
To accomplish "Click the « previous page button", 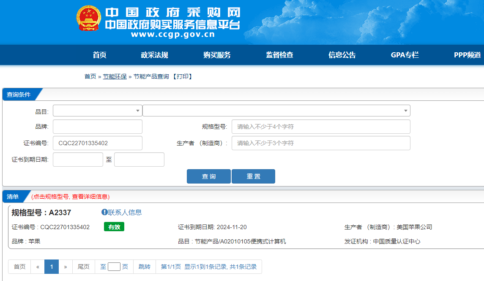I will point(38,267).
